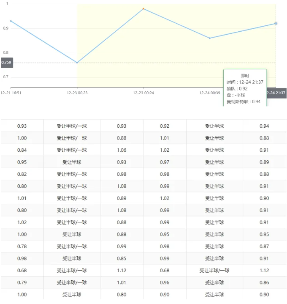
Task: Select the 0.86 odds cell
Action: [264, 282]
